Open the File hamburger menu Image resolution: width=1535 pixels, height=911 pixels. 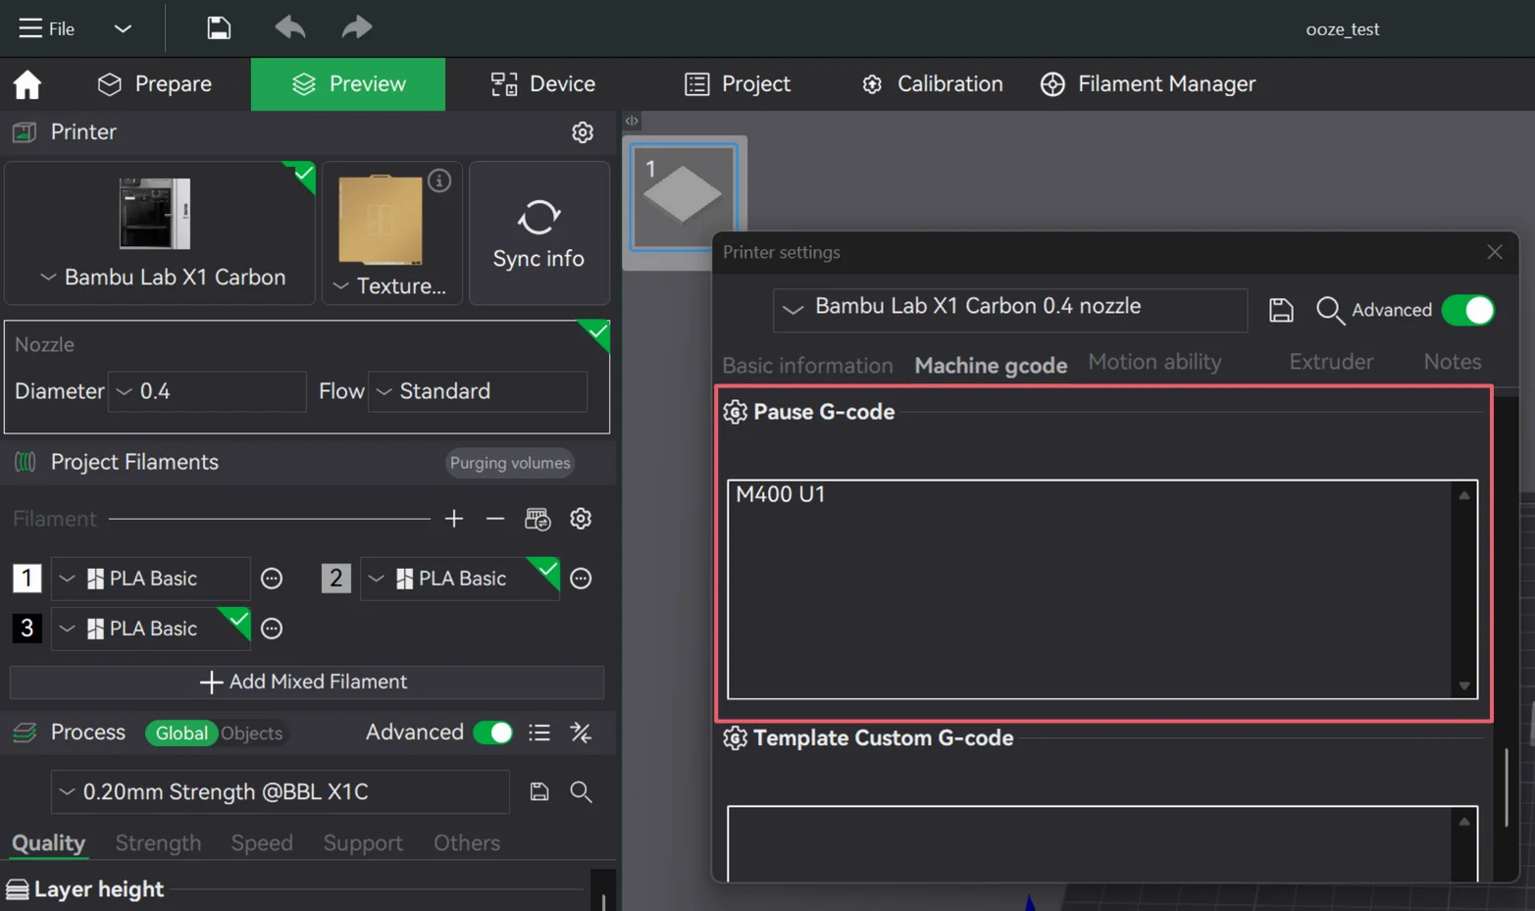click(x=46, y=28)
